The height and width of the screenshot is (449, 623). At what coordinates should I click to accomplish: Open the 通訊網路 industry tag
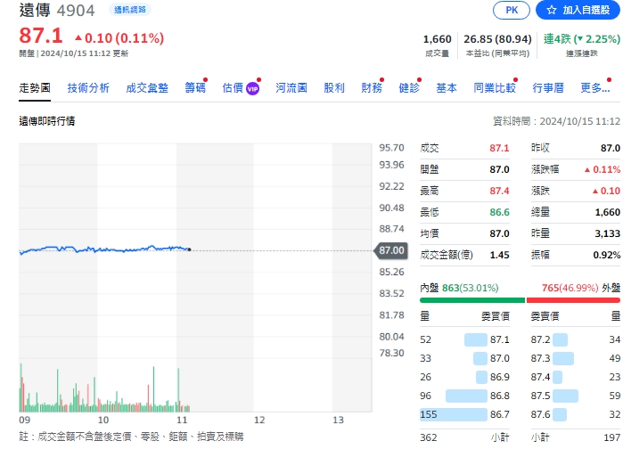130,10
